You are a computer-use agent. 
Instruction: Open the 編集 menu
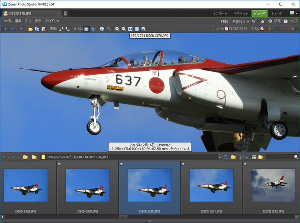18,21
